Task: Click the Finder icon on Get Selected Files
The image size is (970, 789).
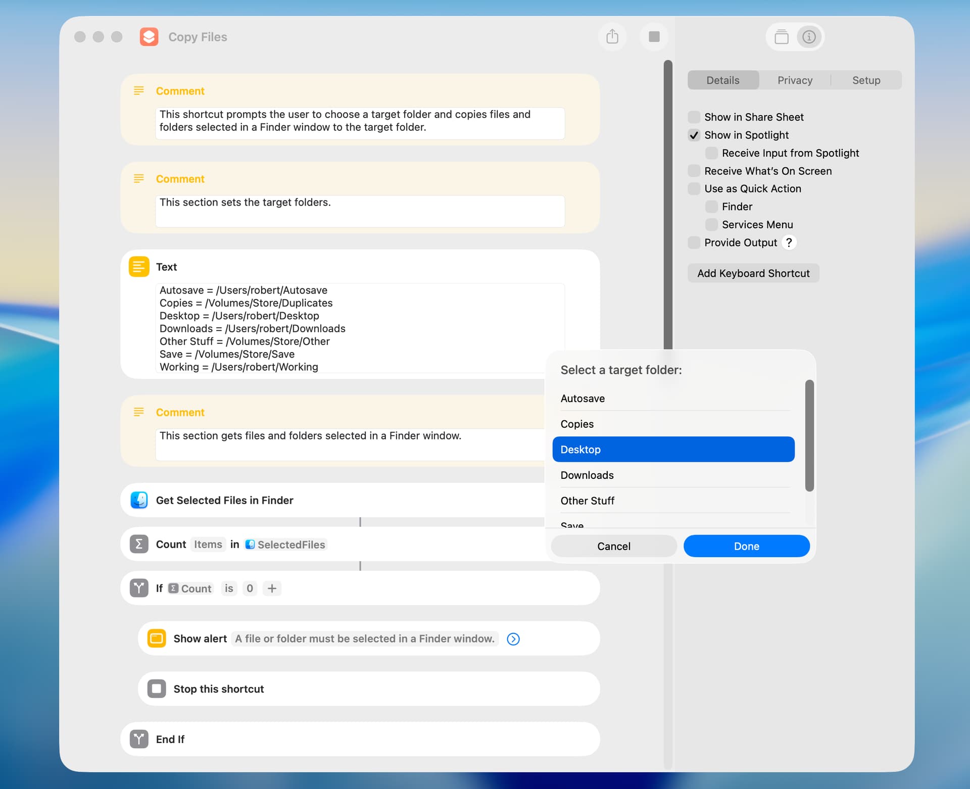Action: (139, 500)
